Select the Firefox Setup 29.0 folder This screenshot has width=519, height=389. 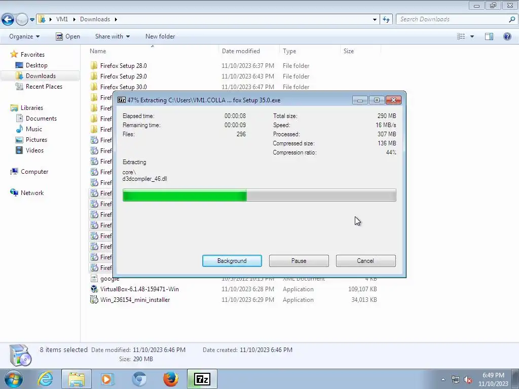(124, 76)
